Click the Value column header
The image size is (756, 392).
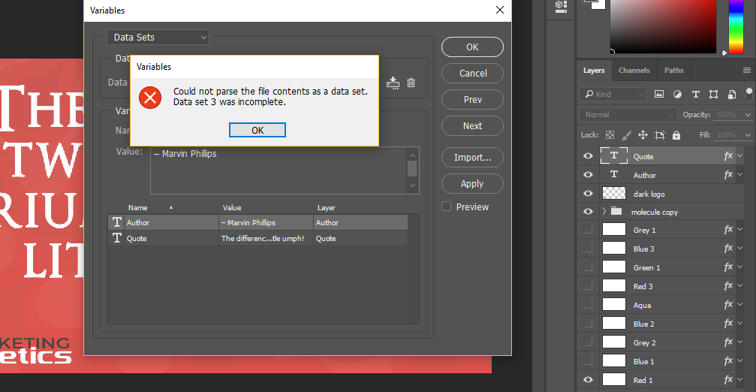pyautogui.click(x=231, y=208)
